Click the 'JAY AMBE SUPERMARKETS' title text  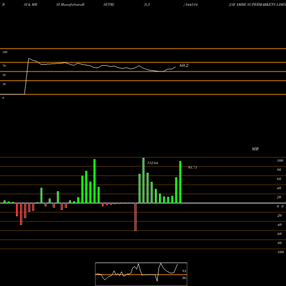[x=252, y=5]
